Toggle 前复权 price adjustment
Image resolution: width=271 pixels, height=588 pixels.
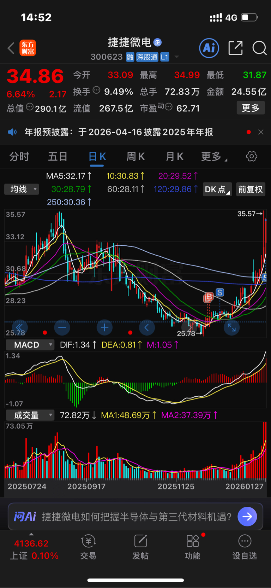pyautogui.click(x=251, y=190)
